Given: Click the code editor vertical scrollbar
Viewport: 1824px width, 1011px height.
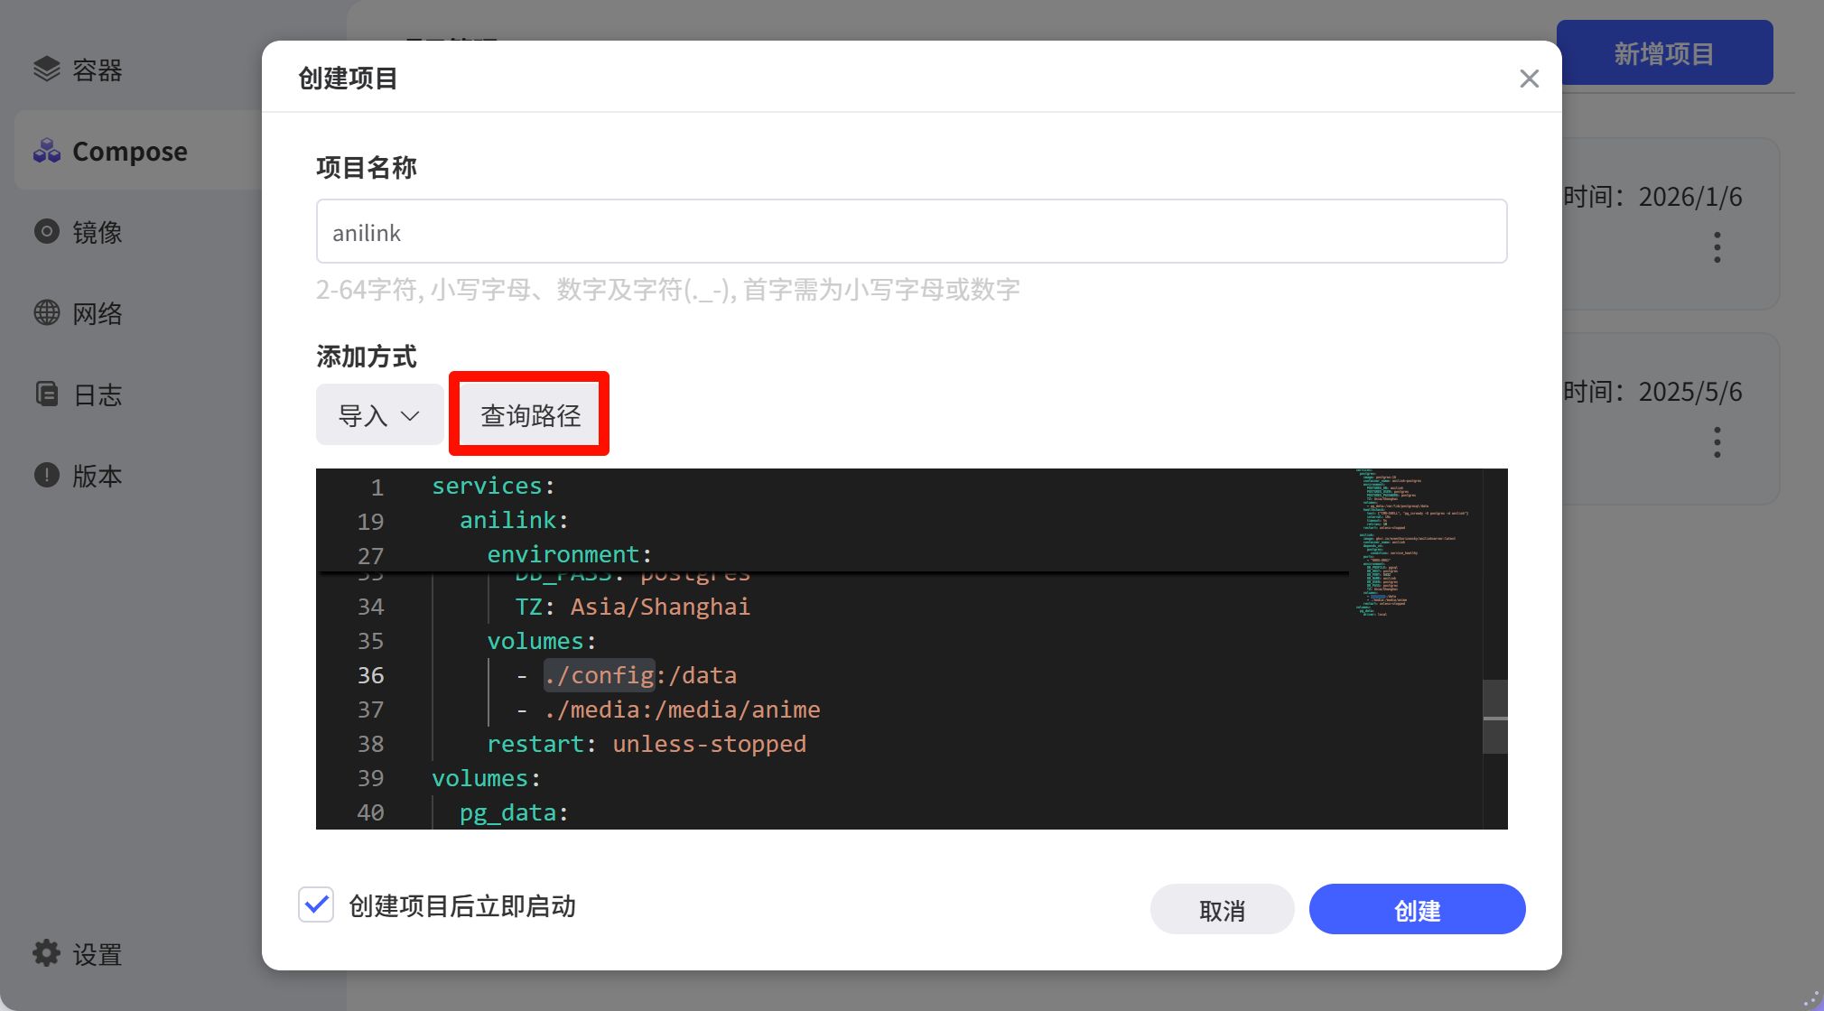Looking at the screenshot, I should coord(1495,717).
